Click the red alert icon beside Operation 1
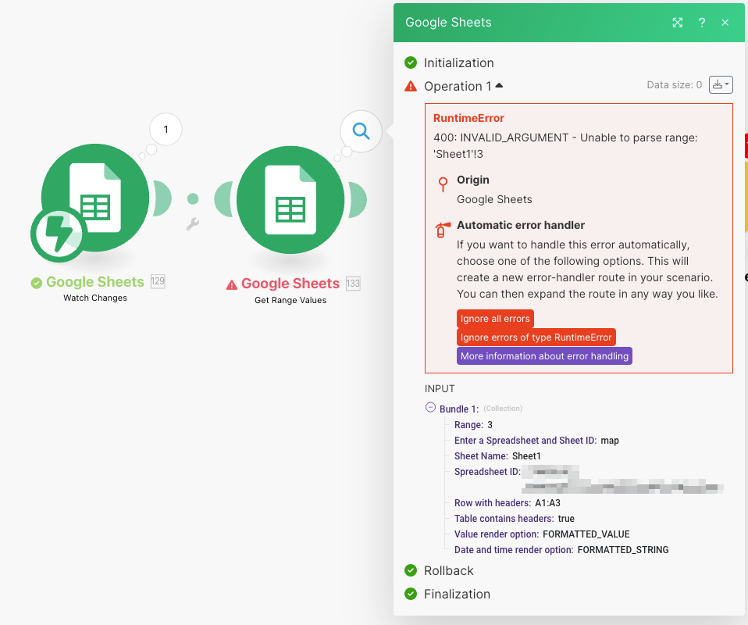The image size is (748, 625). pyautogui.click(x=411, y=86)
